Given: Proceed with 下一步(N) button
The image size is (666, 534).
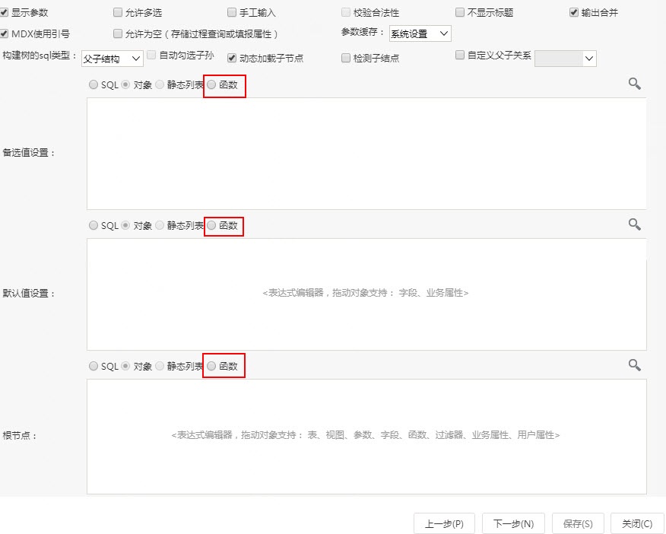Looking at the screenshot, I should pos(513,523).
